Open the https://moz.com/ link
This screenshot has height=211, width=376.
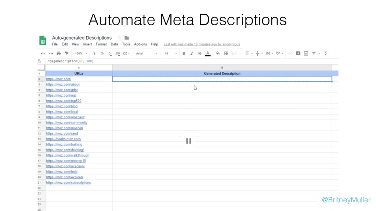click(x=58, y=79)
